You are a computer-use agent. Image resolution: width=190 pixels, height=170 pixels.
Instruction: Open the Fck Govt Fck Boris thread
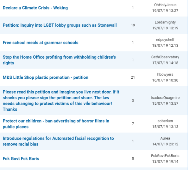coord(21,159)
